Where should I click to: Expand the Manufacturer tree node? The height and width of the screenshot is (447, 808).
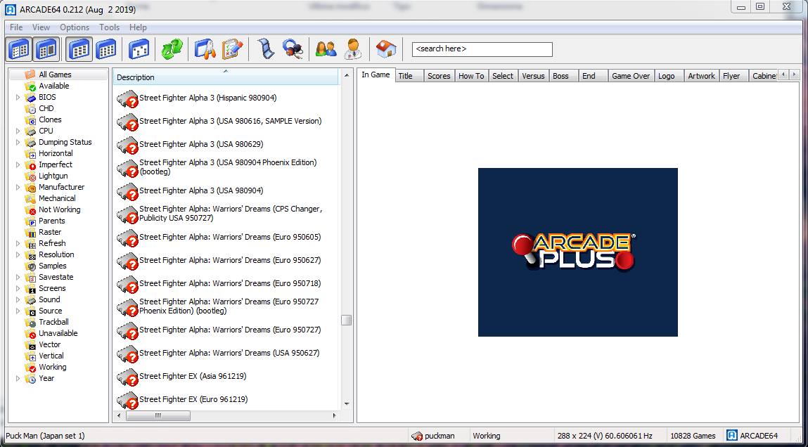click(18, 188)
